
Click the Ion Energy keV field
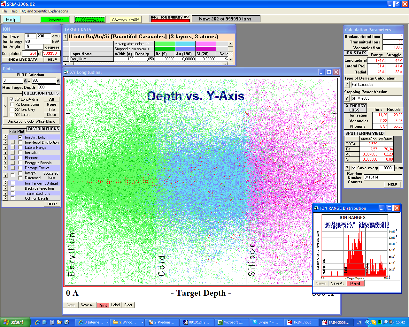[38, 42]
